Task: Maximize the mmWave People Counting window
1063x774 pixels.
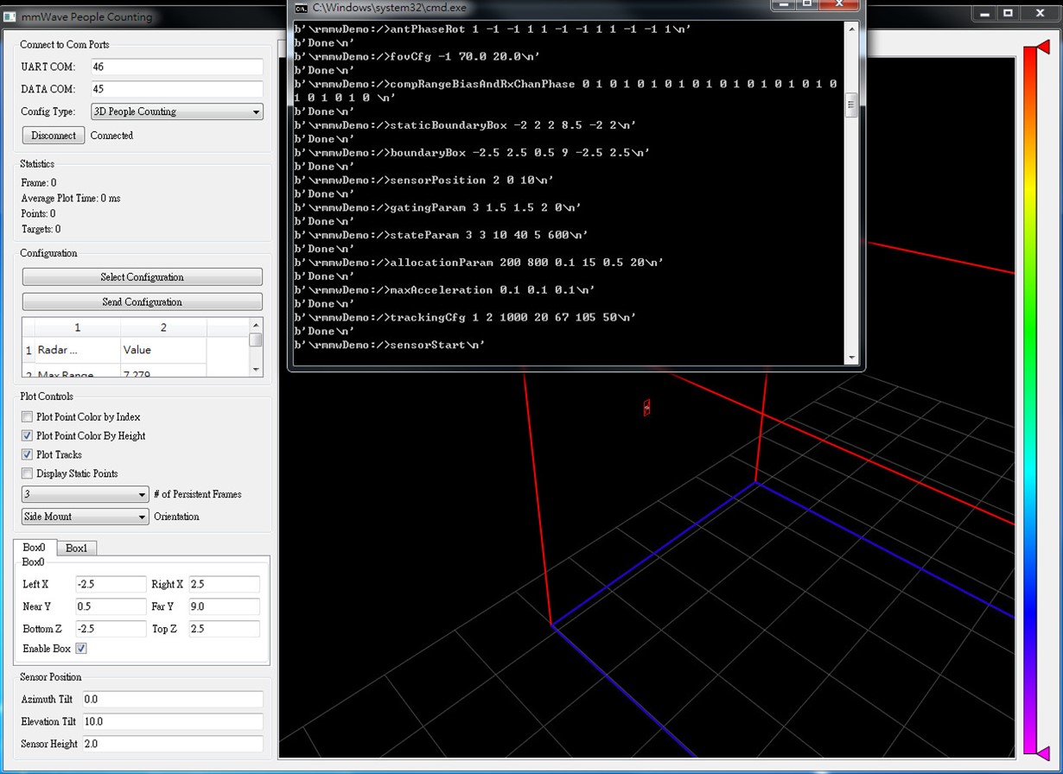Action: click(1009, 13)
